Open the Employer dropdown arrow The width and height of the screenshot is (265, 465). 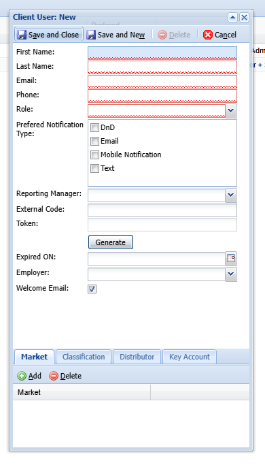pyautogui.click(x=231, y=274)
